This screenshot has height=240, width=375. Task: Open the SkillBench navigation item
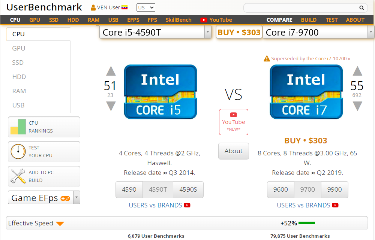178,20
